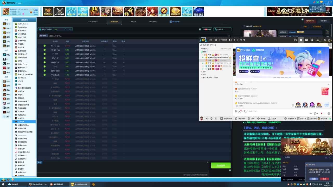Click green status check on 7-10 room
Screen dimensions: 333x187
pyautogui.click(x=44, y=66)
